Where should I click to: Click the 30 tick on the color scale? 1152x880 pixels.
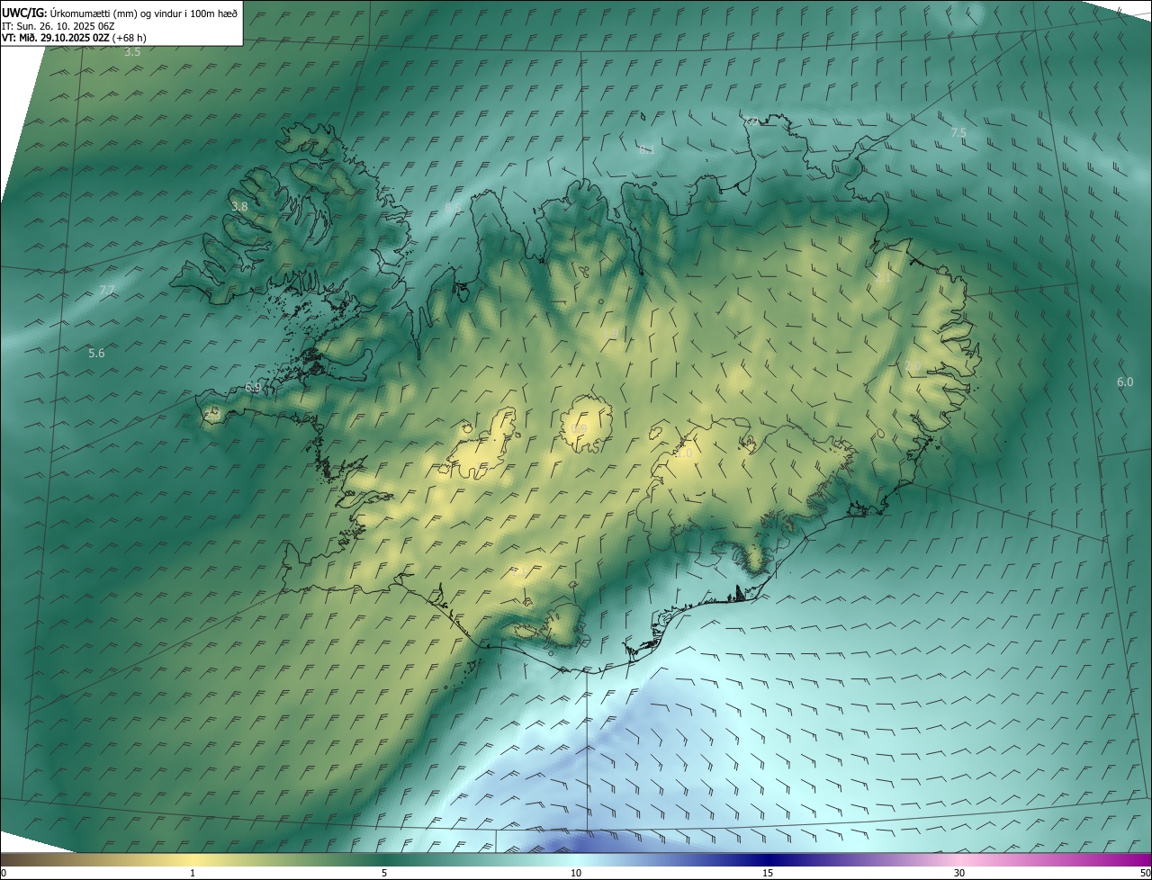pyautogui.click(x=959, y=874)
